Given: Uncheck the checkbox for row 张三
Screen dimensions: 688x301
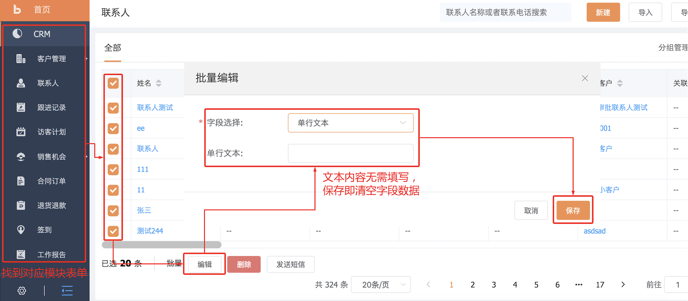Looking at the screenshot, I should (x=113, y=211).
